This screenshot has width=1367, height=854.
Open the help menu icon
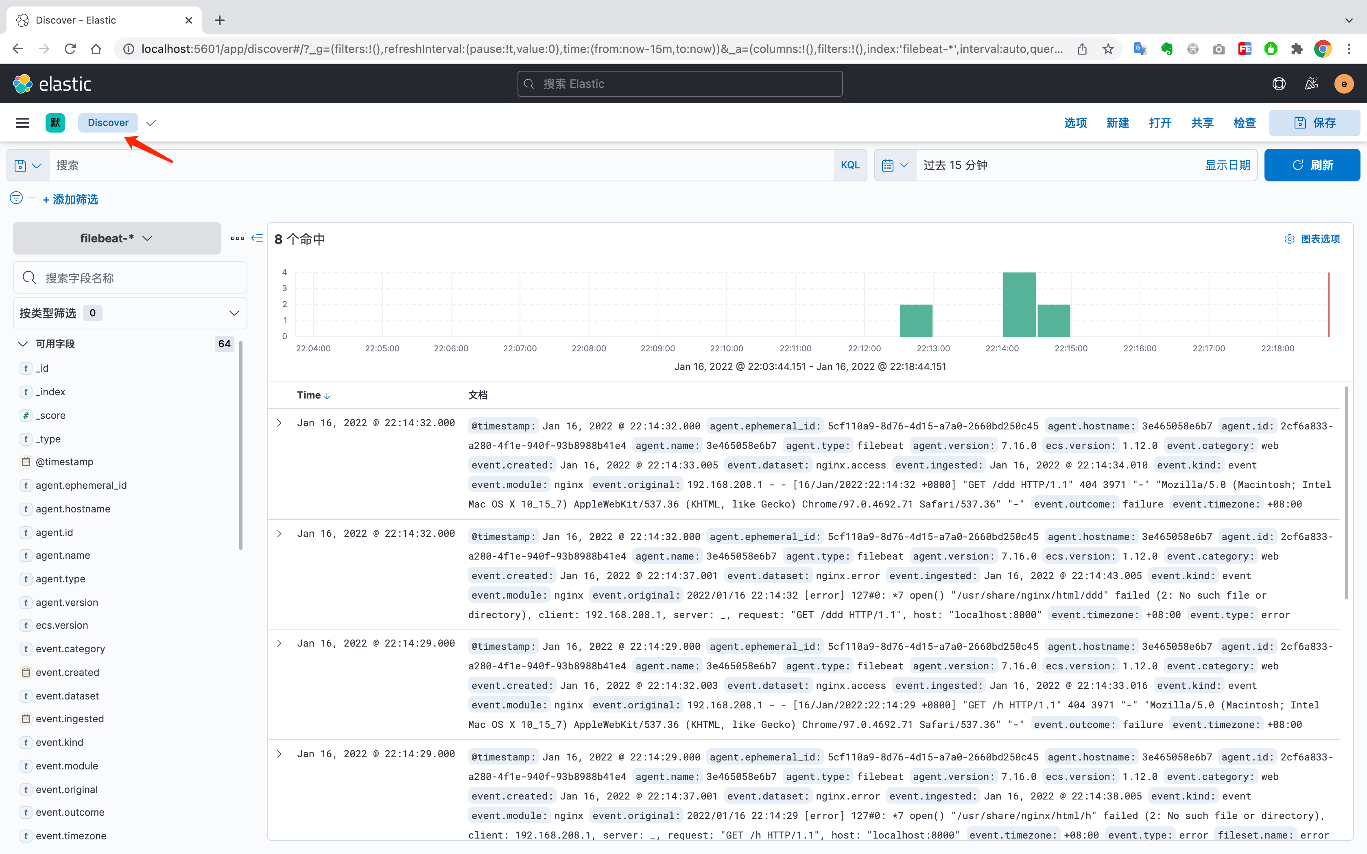pyautogui.click(x=1279, y=84)
